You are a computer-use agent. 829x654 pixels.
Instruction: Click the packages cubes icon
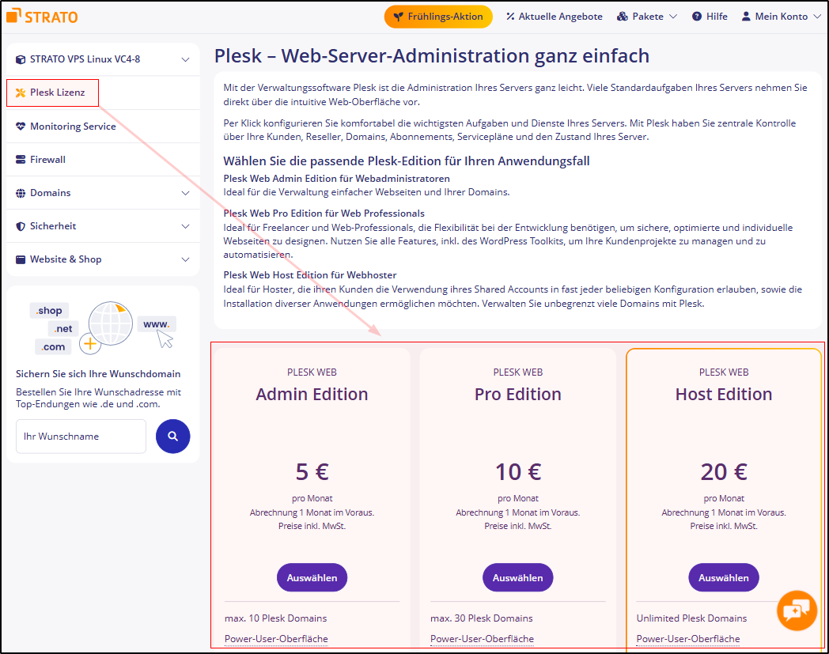pos(623,17)
